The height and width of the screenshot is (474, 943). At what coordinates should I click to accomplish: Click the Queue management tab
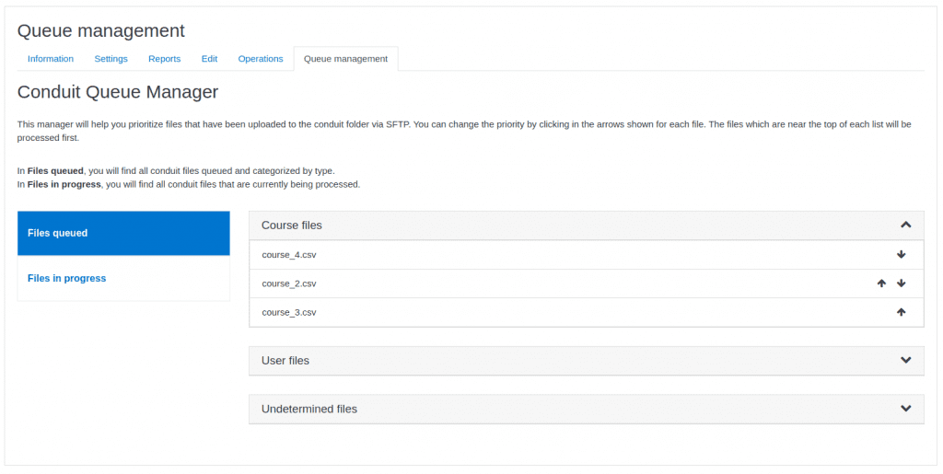pos(345,59)
